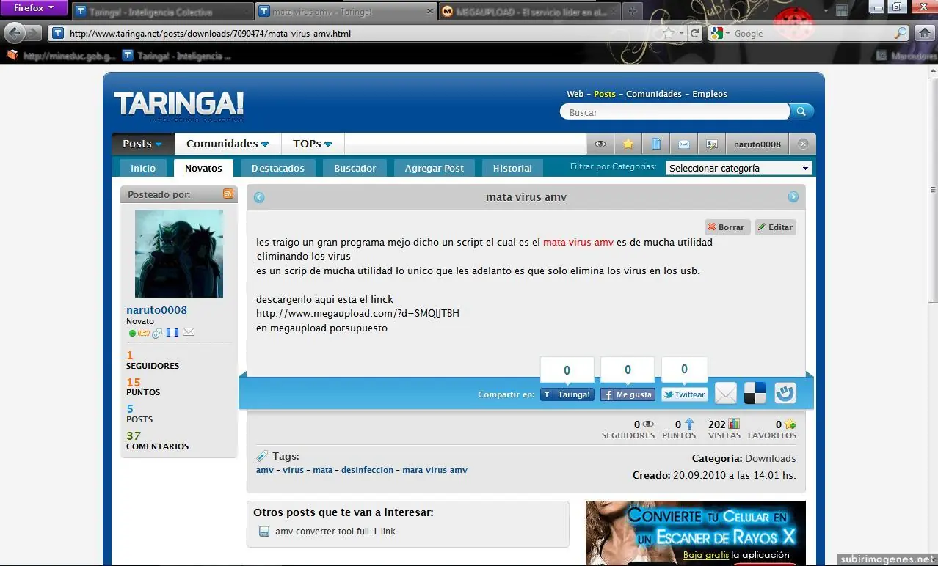
Task: Click the post Seguidores eye icon
Action: point(648,424)
